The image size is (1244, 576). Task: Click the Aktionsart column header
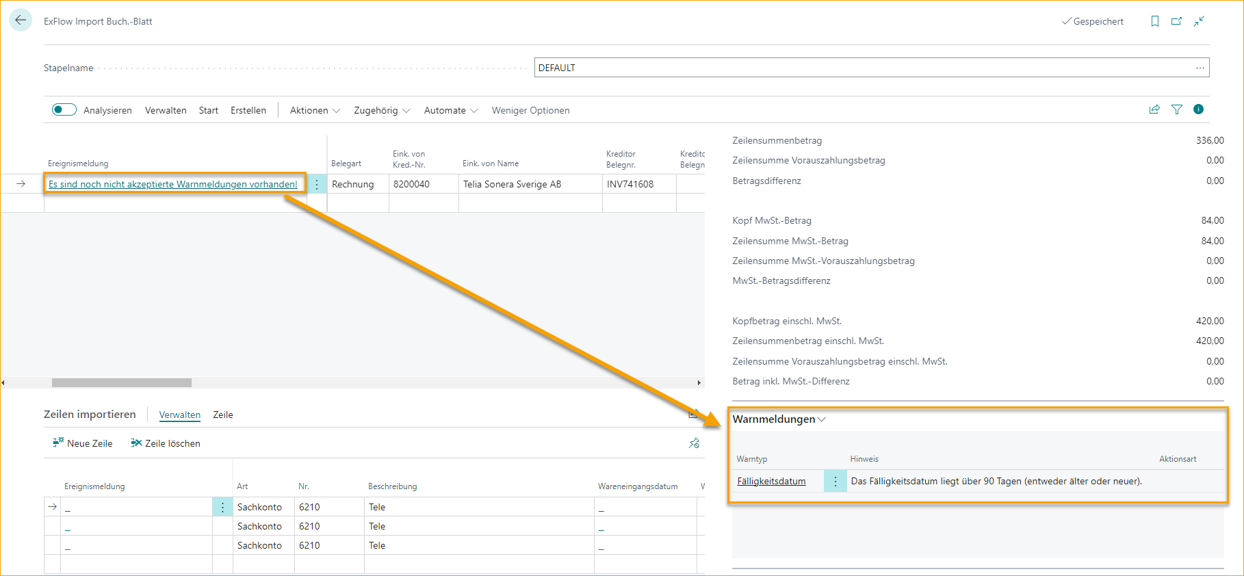[x=1178, y=459]
